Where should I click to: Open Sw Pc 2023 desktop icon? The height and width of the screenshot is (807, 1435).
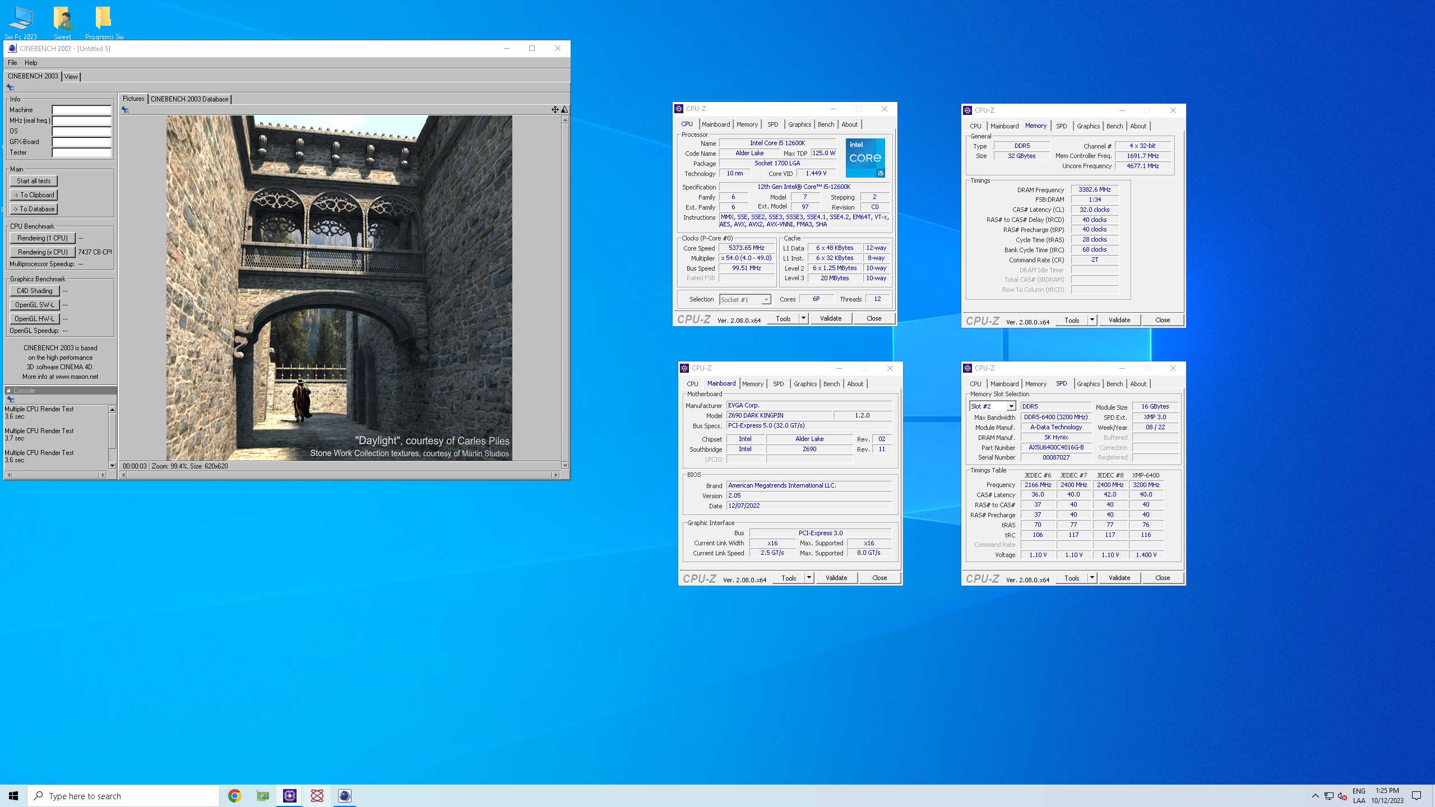click(x=21, y=22)
